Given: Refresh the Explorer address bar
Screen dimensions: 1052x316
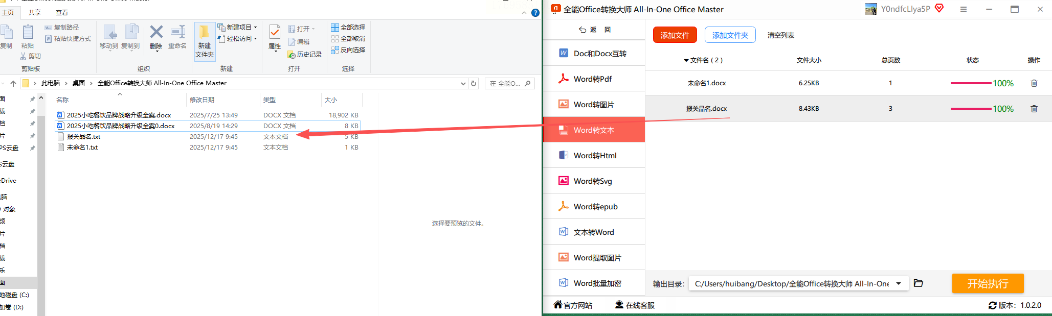Looking at the screenshot, I should coord(474,83).
